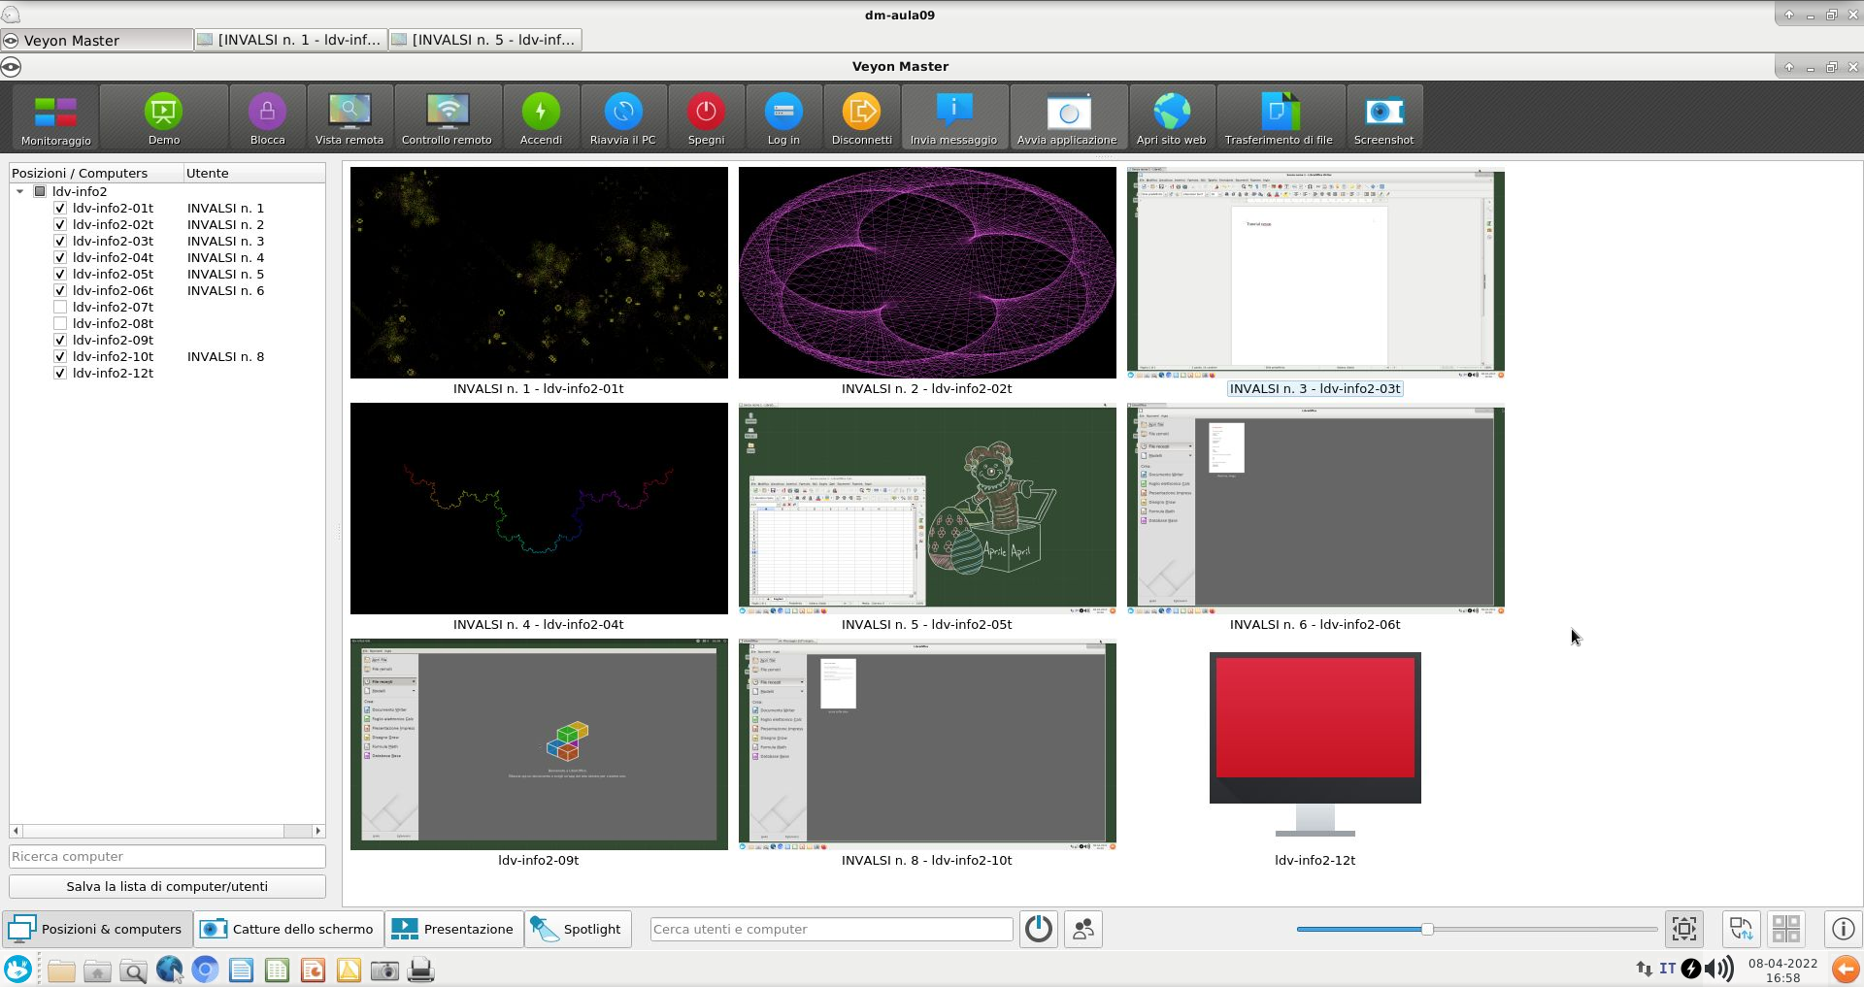Image resolution: width=1864 pixels, height=987 pixels.
Task: Uncheck ldv-info2-01t checkbox
Action: [x=60, y=208]
